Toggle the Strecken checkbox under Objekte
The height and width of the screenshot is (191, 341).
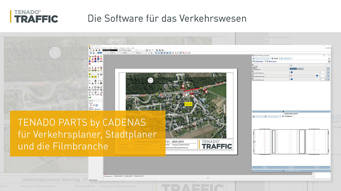tap(95, 109)
